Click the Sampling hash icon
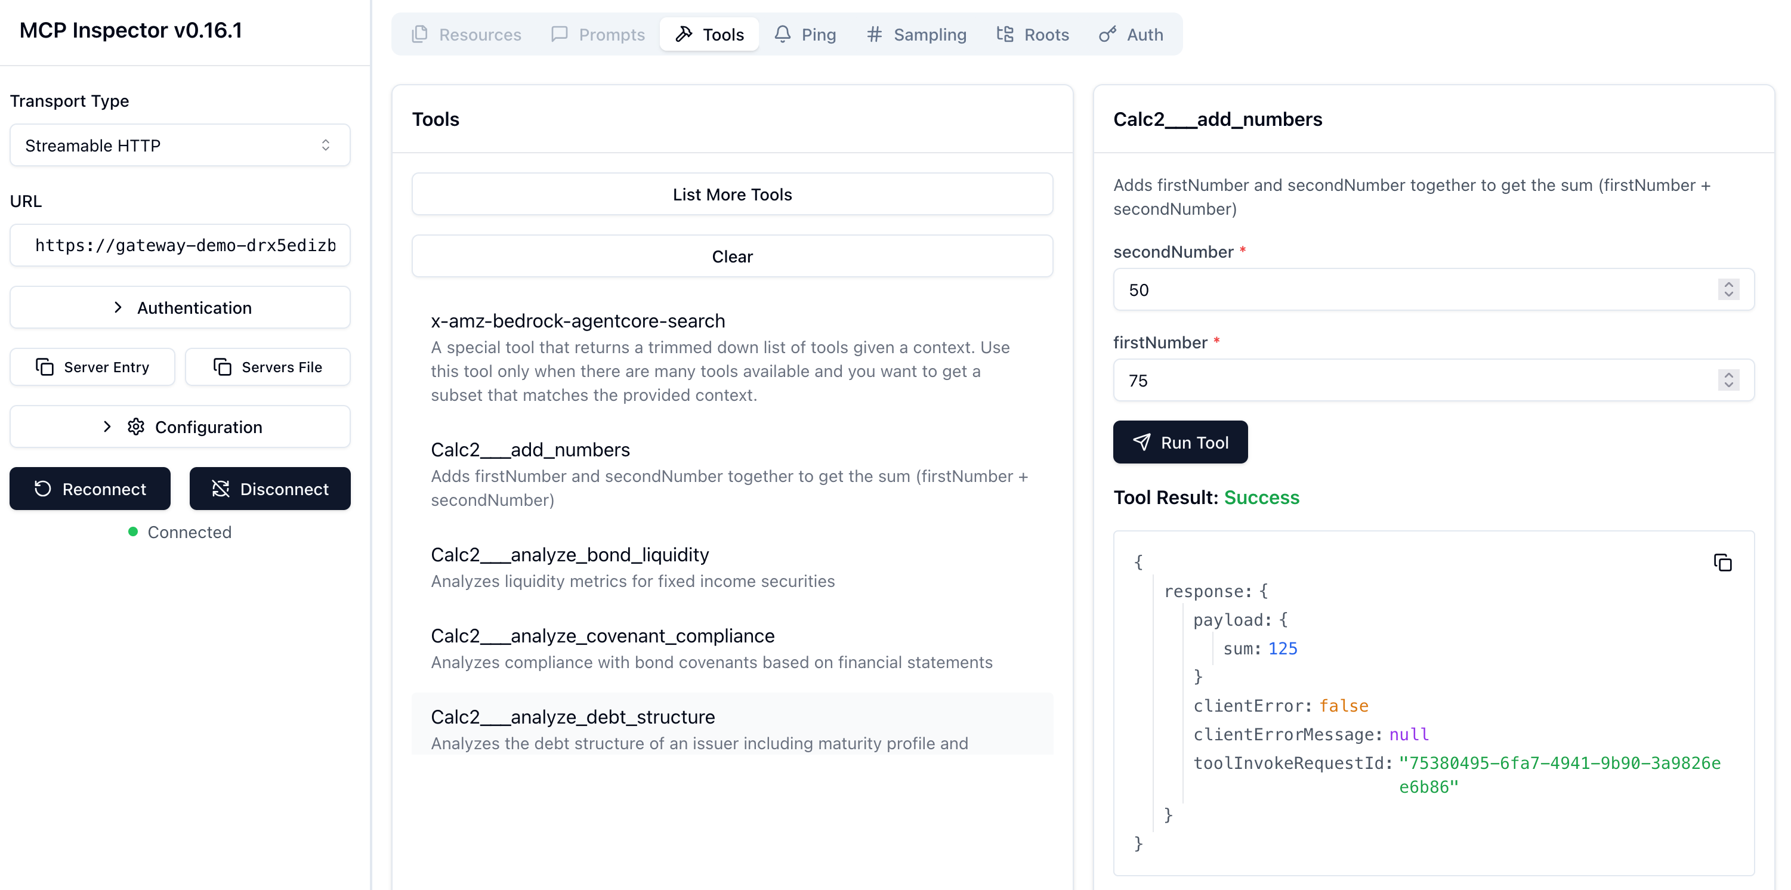Image resolution: width=1791 pixels, height=890 pixels. [x=874, y=34]
